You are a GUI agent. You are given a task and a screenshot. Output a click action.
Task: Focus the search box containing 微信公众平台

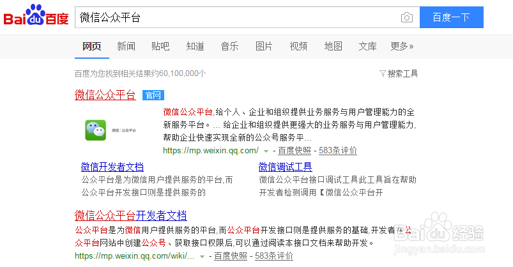click(x=247, y=17)
